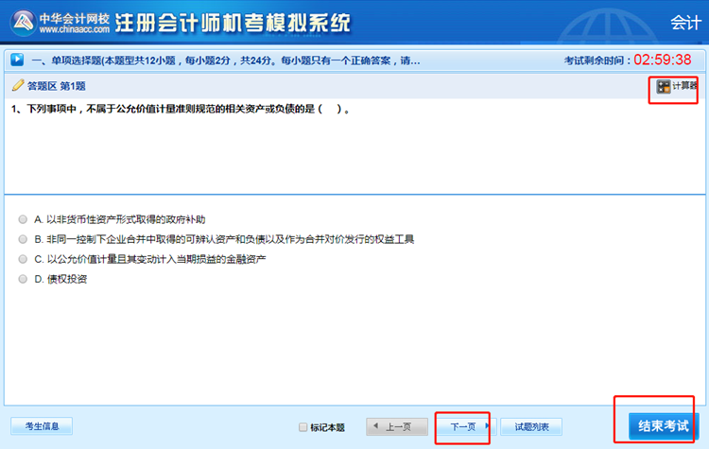Click the 单项选择题 section header text
This screenshot has height=449, width=709.
point(225,60)
